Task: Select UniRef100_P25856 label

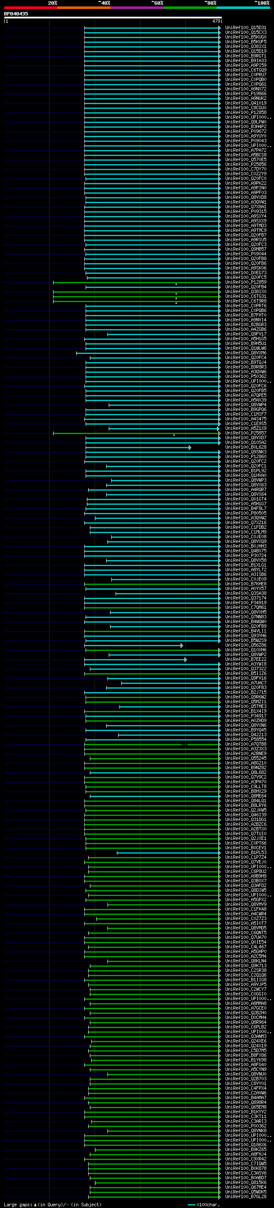Action: point(246,165)
